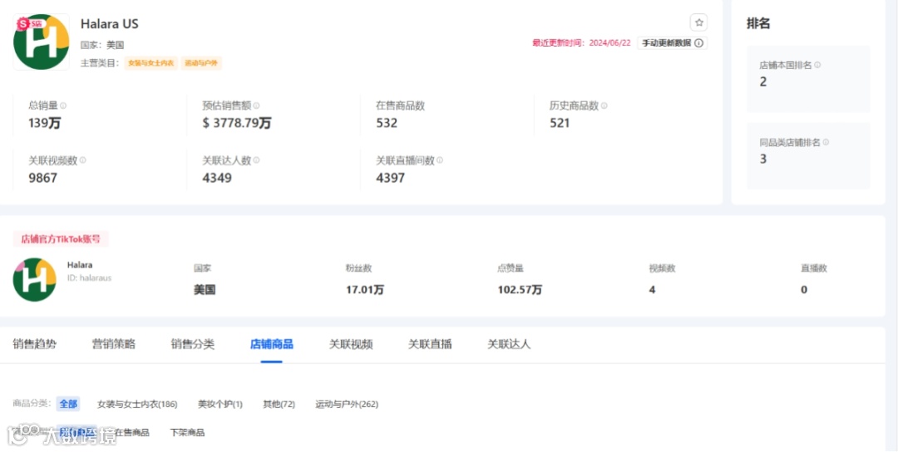898x452 pixels.
Task: Click historical product count 521
Action: [560, 122]
